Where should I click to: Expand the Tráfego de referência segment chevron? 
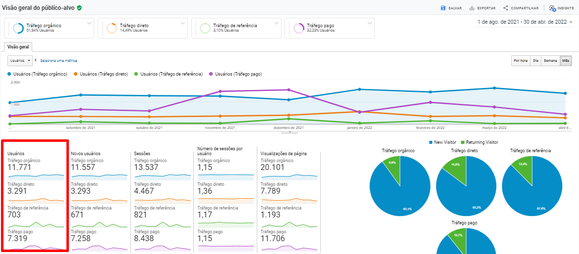[x=277, y=23]
